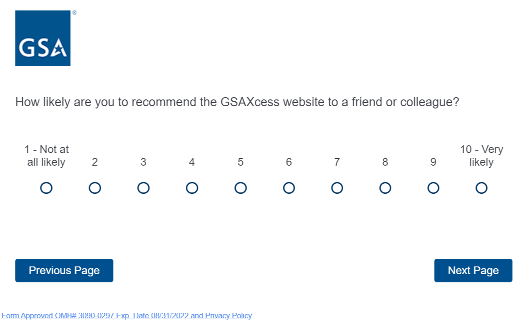This screenshot has width=529, height=325.
Task: Pick rating 8 on the likelihood scale
Action: (385, 188)
